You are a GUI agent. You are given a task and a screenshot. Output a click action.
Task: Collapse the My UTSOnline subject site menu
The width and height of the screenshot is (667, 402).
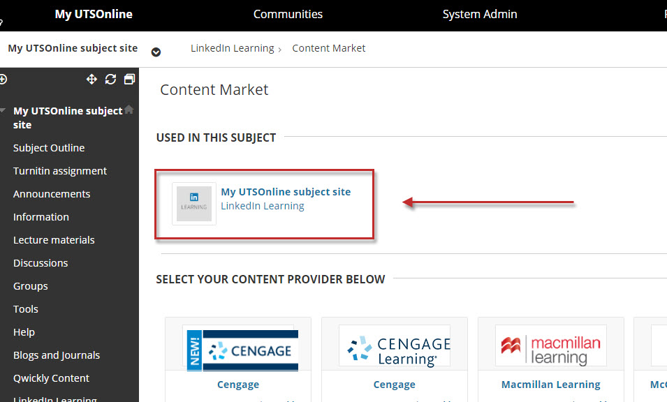click(3, 111)
